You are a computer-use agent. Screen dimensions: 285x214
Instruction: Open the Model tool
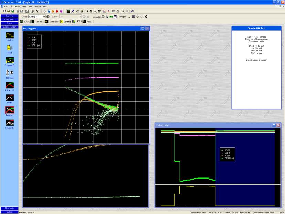pyautogui.click(x=10, y=98)
